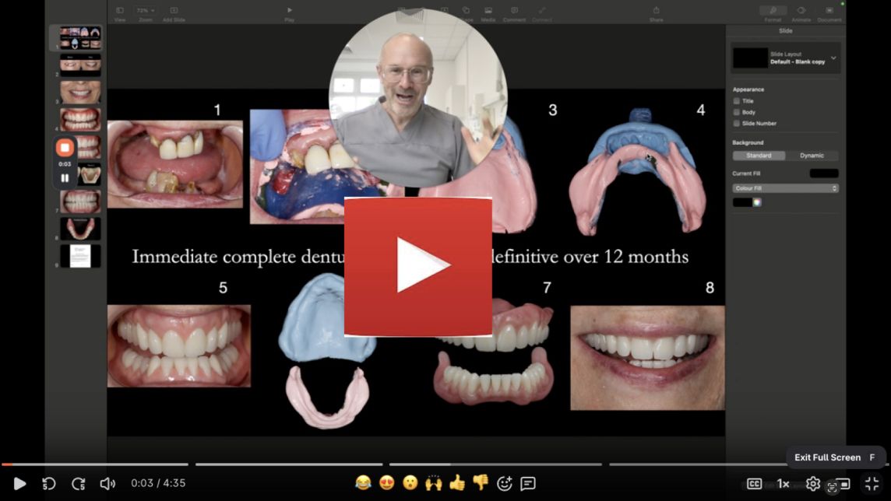React with the laughing emoji
The width and height of the screenshot is (891, 501).
click(363, 483)
